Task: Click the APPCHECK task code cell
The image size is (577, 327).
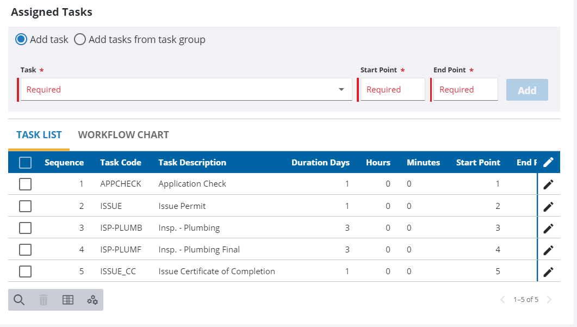Action: 121,184
